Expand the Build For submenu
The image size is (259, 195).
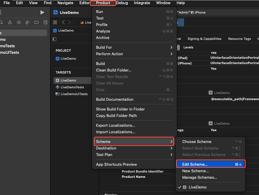[134, 48]
